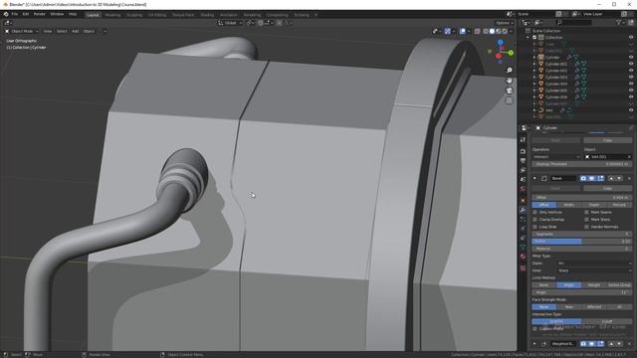Select Solid viewport shading mode

pos(492,31)
